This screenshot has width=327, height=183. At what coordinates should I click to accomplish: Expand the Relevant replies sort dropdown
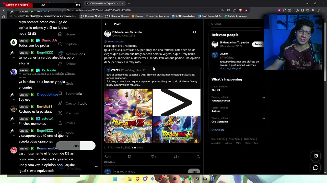pyautogui.click(x=110, y=162)
